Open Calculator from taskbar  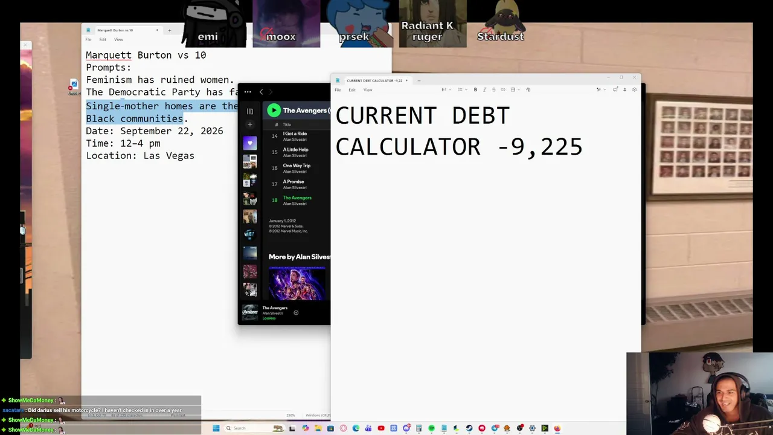[x=419, y=428]
